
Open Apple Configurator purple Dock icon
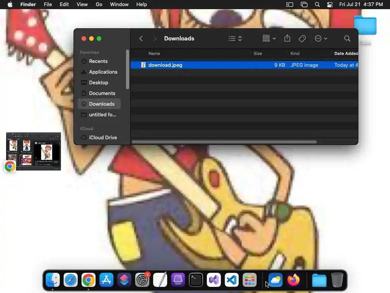[178, 280]
